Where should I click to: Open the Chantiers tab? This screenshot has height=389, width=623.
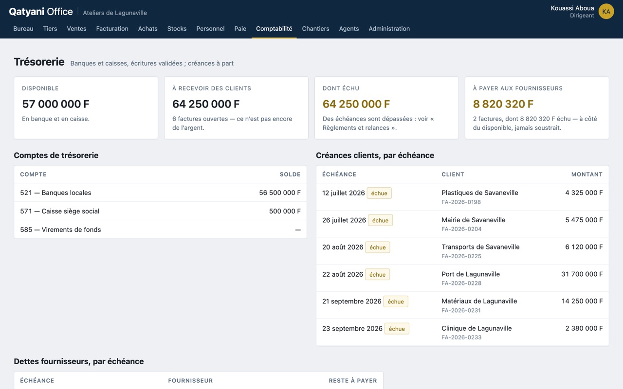[x=315, y=29]
